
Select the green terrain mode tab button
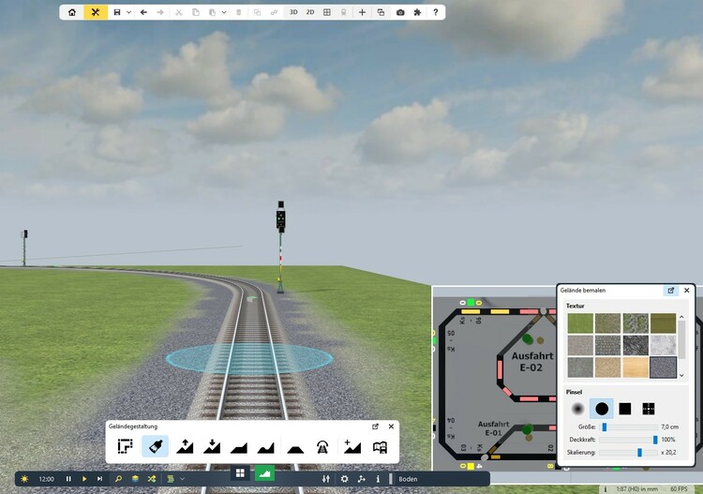(x=264, y=473)
